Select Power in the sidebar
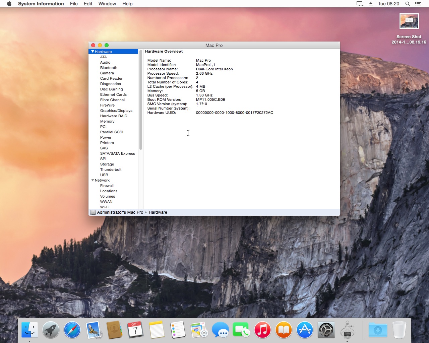Image resolution: width=429 pixels, height=343 pixels. (x=106, y=137)
